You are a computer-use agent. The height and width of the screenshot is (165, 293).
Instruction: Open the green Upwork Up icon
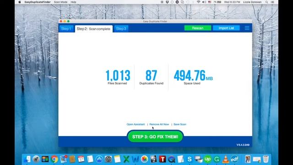pos(207,159)
